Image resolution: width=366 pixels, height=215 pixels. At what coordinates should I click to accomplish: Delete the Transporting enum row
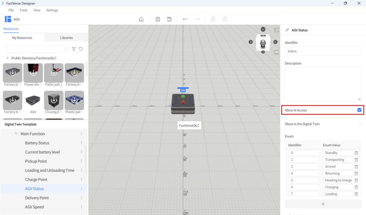point(356,160)
